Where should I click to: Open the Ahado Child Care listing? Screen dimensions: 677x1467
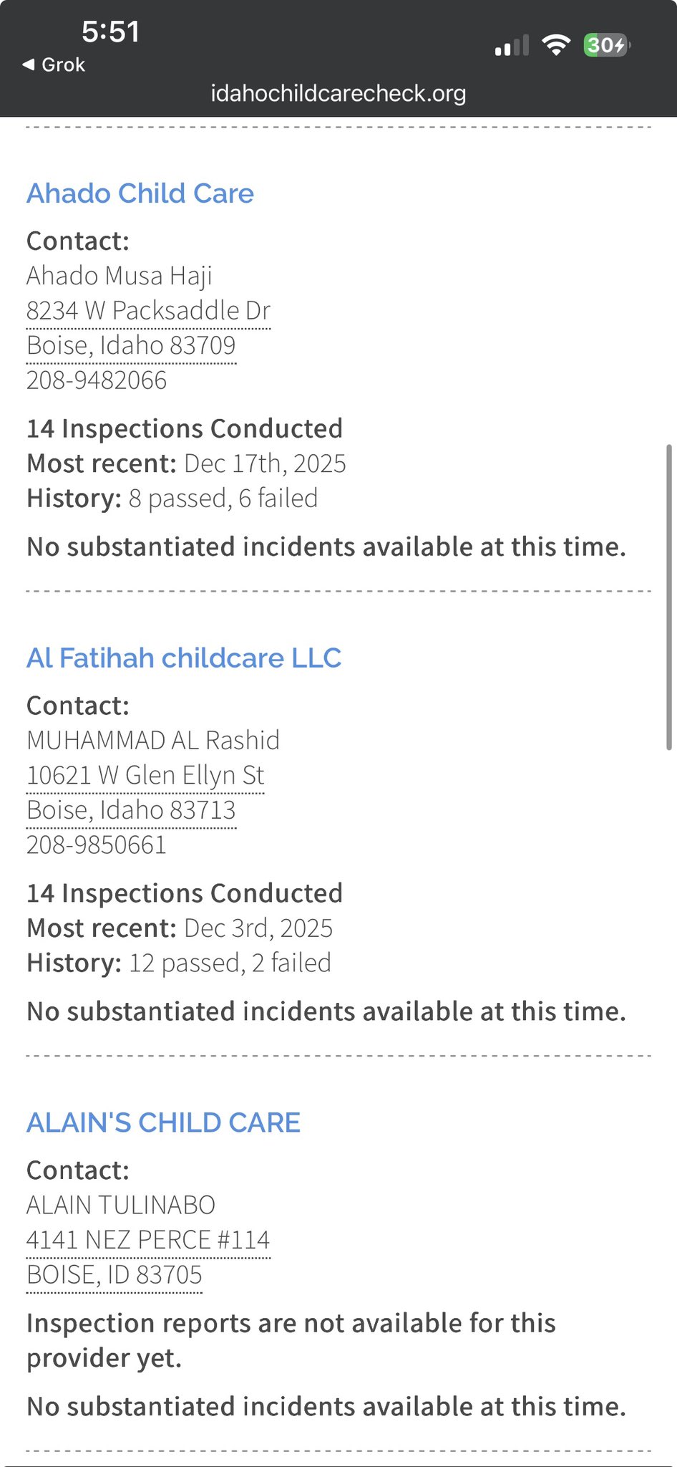pyautogui.click(x=140, y=193)
